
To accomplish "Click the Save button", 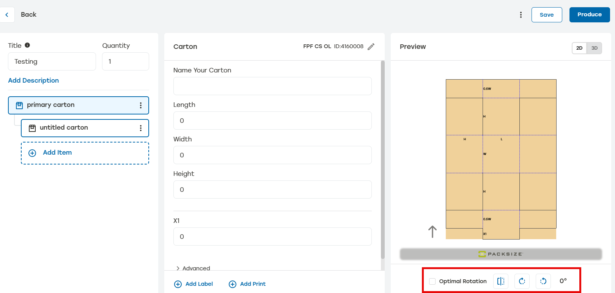I will (546, 15).
